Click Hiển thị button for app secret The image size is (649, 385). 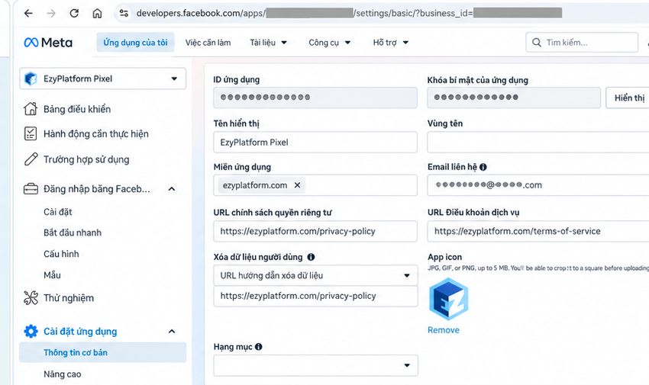(x=628, y=98)
